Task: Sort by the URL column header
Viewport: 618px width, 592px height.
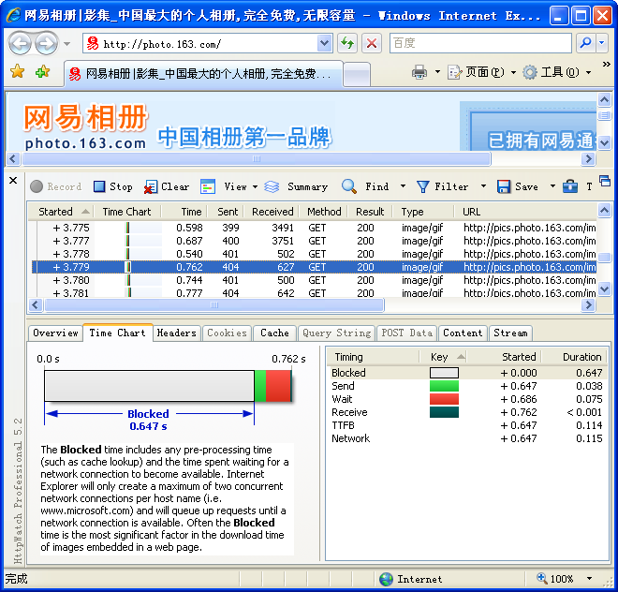Action: coord(524,212)
